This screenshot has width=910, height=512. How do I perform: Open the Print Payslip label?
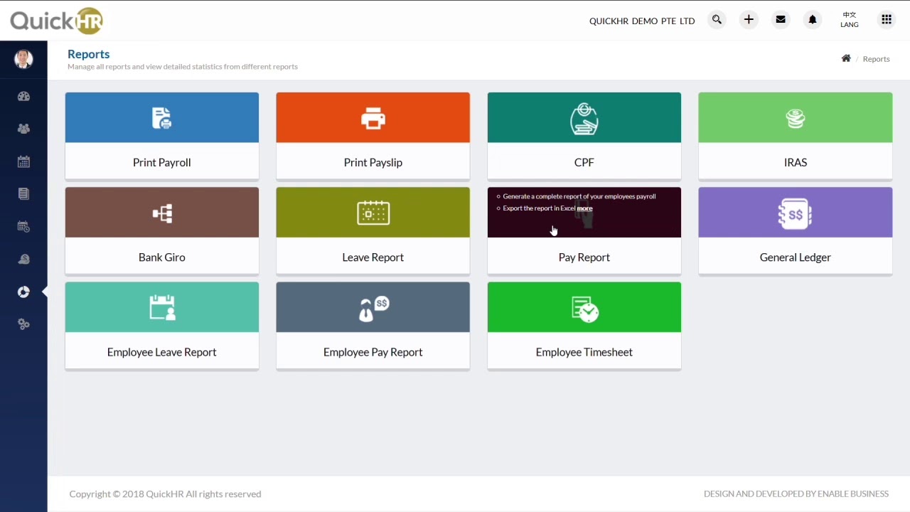[373, 162]
